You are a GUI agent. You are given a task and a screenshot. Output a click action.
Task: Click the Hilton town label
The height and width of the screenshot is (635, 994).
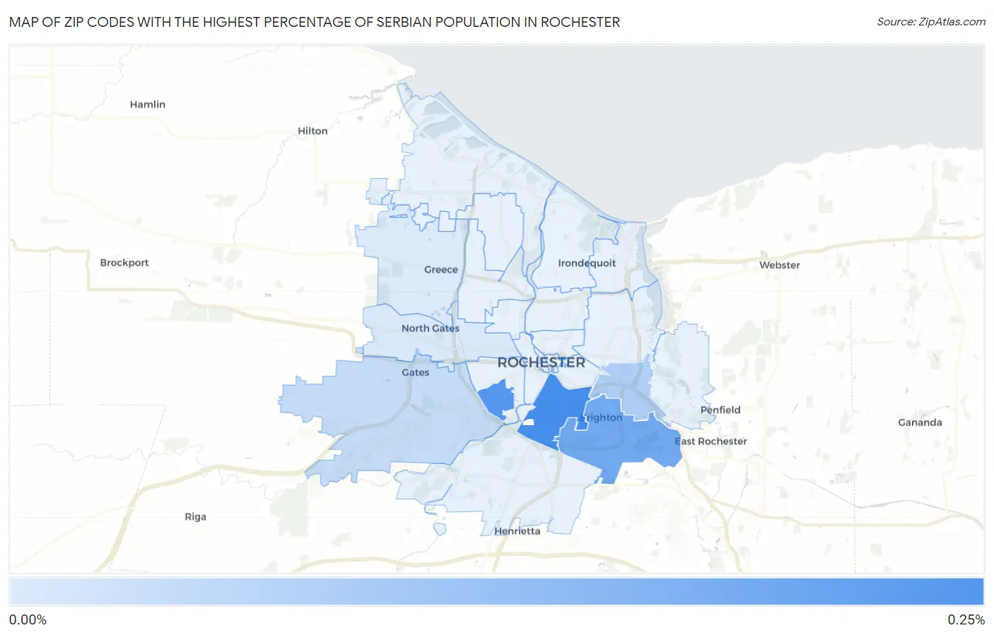coord(312,131)
